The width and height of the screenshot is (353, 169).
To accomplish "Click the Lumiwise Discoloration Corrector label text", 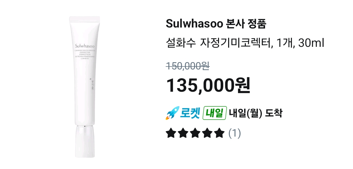I will click(85, 54).
